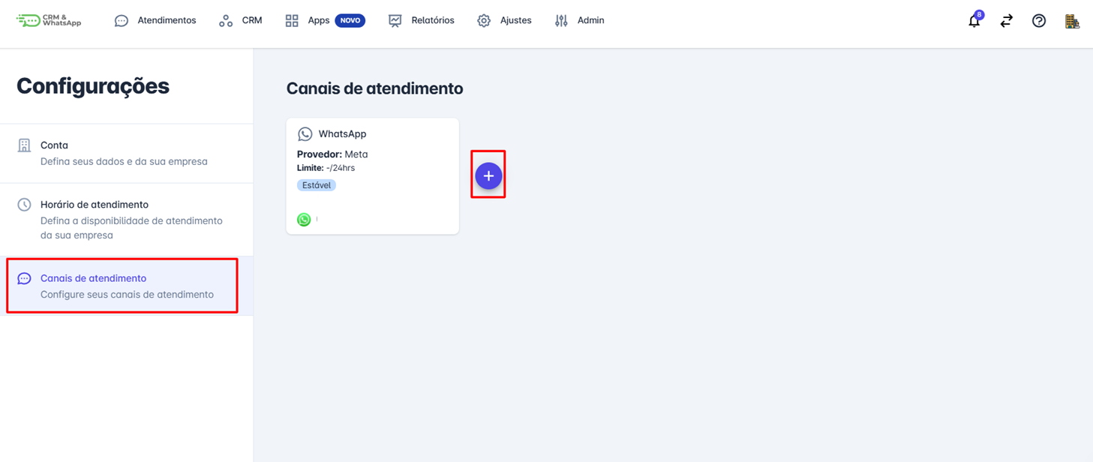Image resolution: width=1093 pixels, height=462 pixels.
Task: Select the CRM icon in navbar
Action: pyautogui.click(x=225, y=20)
